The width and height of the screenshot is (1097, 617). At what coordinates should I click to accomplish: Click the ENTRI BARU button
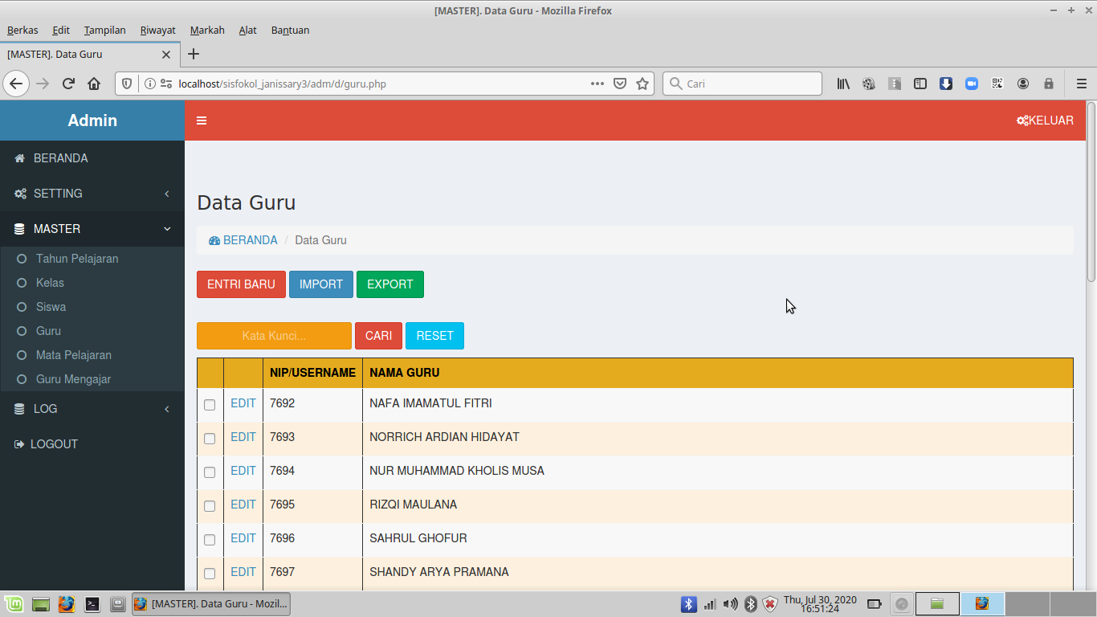point(241,284)
